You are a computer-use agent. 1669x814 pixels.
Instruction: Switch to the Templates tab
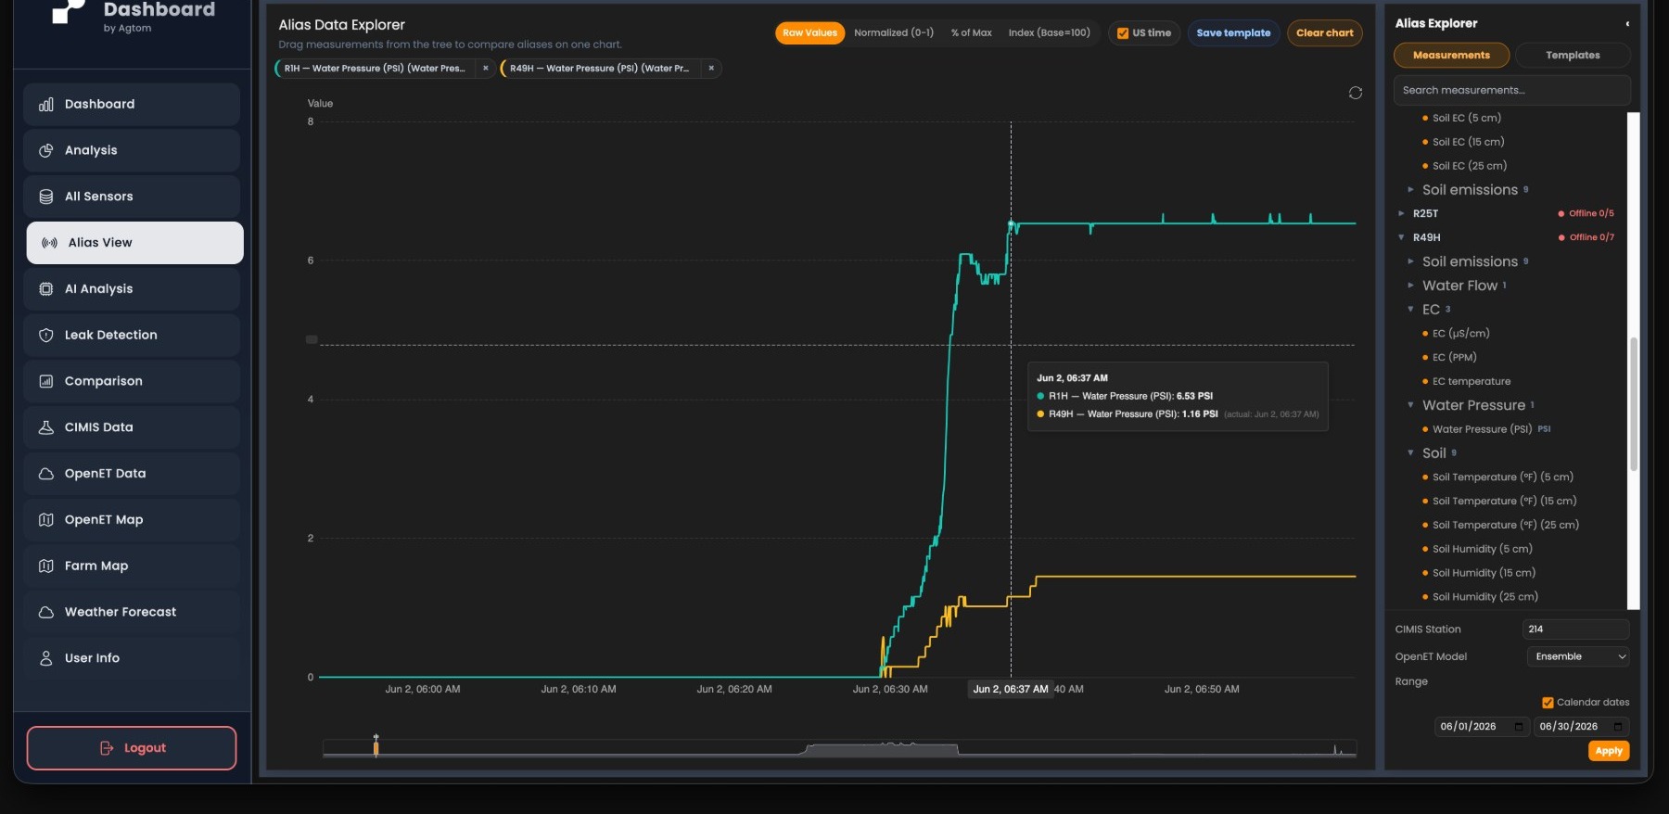[x=1573, y=56]
